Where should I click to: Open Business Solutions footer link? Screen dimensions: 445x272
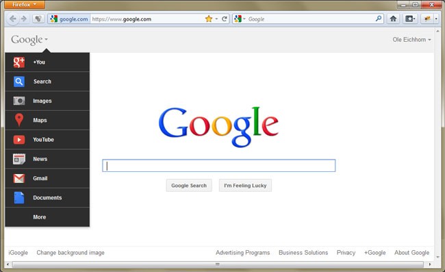tap(303, 253)
